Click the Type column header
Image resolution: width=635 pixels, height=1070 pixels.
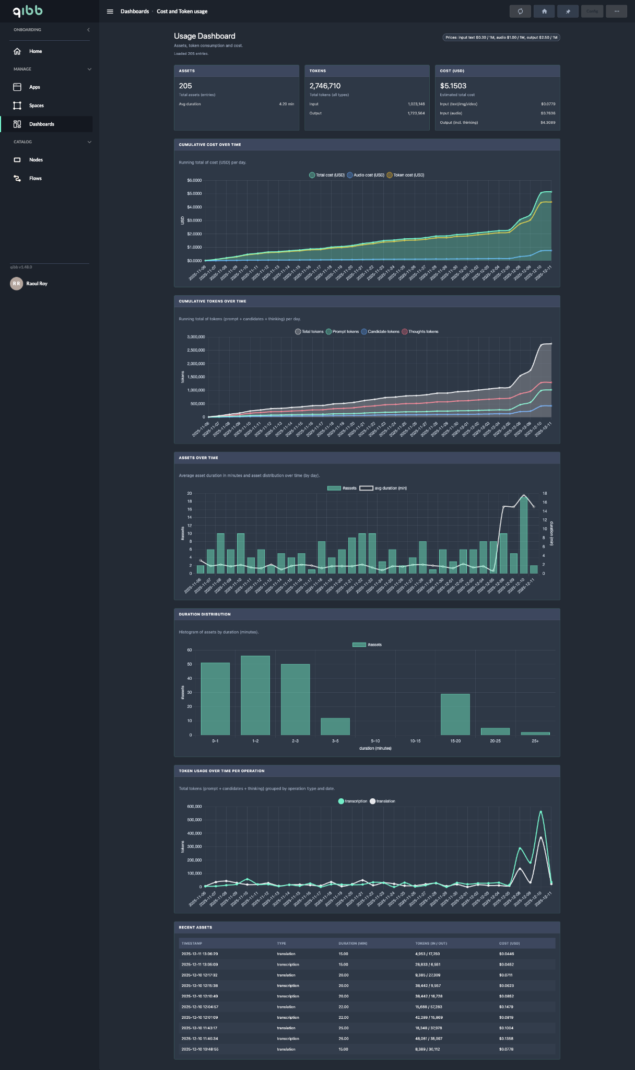(x=281, y=943)
